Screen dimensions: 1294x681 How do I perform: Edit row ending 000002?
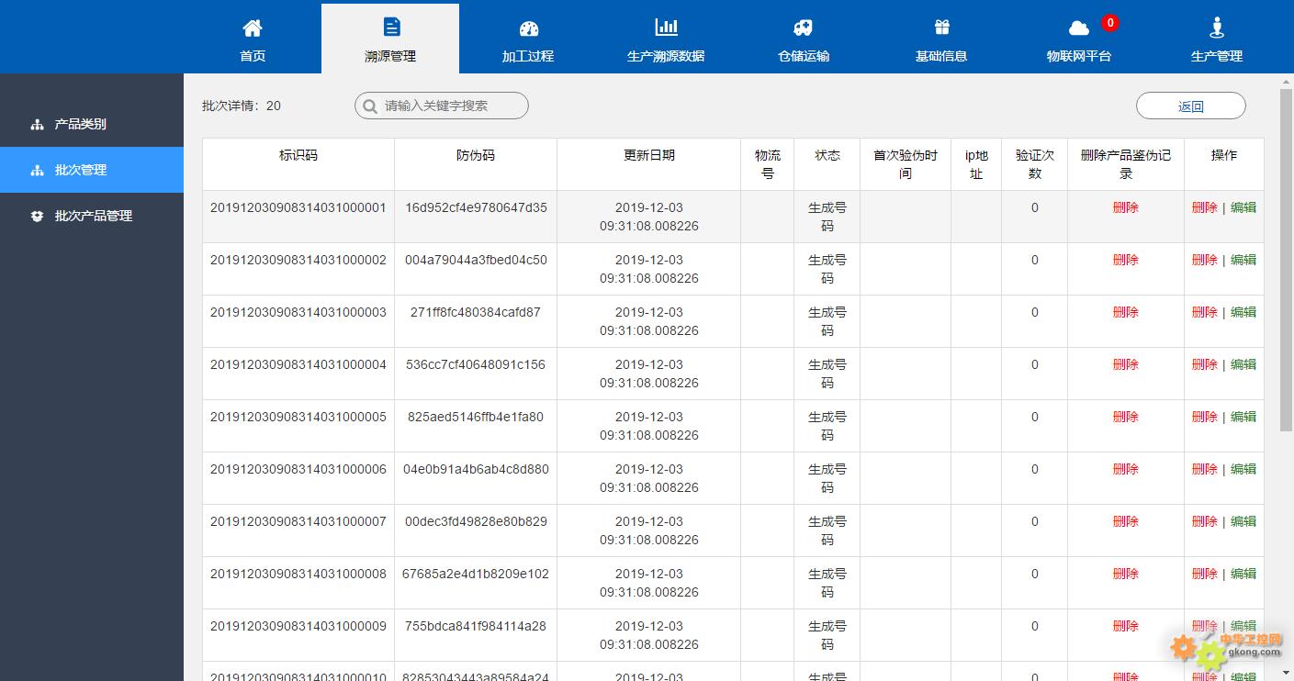click(1243, 260)
